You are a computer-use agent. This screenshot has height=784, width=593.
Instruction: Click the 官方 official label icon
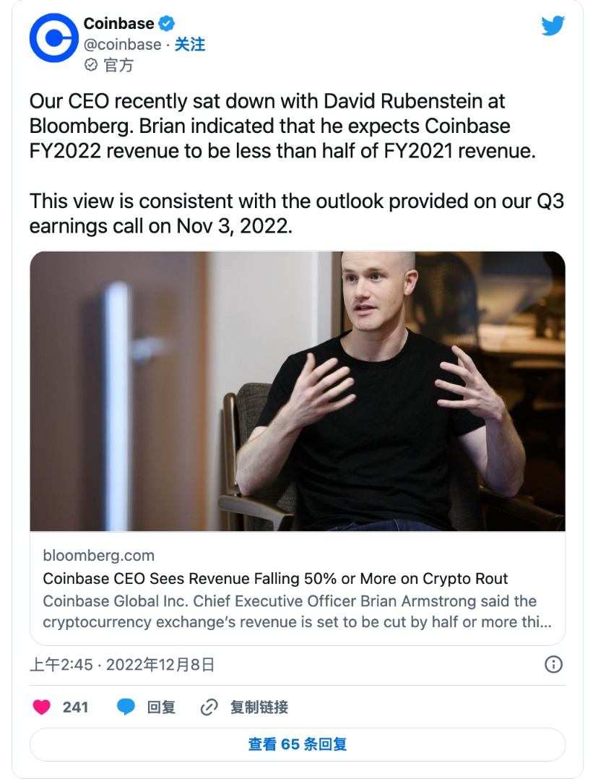pos(91,65)
